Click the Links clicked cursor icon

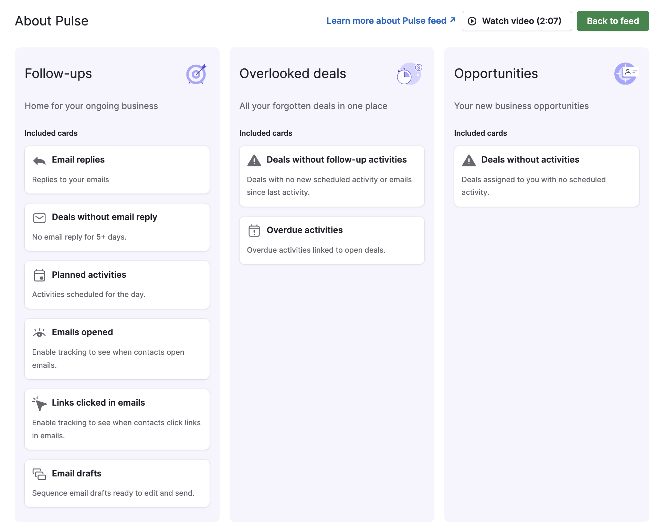click(x=39, y=404)
